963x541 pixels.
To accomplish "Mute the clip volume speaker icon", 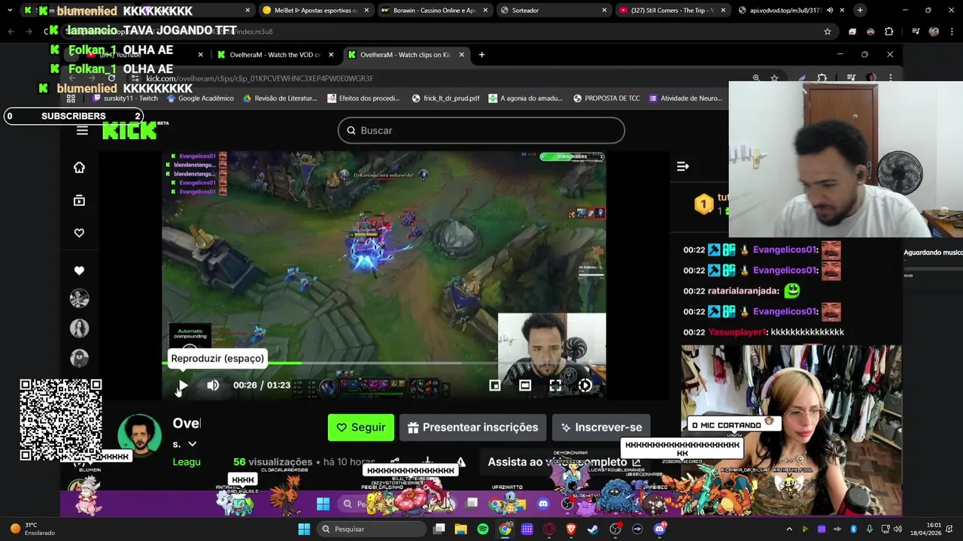I will 213,385.
